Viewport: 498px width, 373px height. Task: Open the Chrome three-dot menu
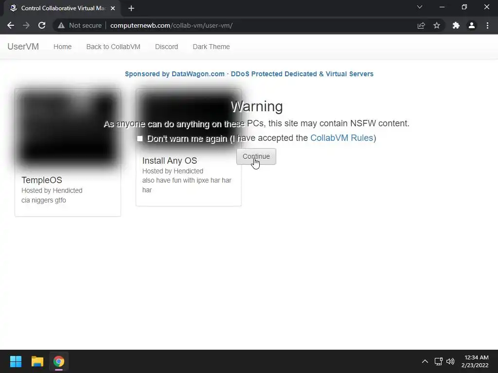(x=487, y=25)
